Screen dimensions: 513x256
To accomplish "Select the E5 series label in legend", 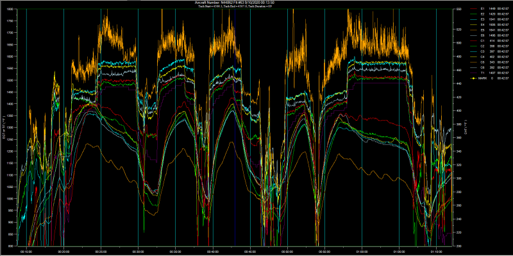I will 483,30.
